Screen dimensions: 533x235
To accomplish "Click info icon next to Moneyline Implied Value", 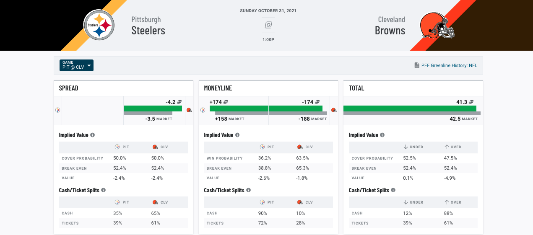I will point(237,135).
